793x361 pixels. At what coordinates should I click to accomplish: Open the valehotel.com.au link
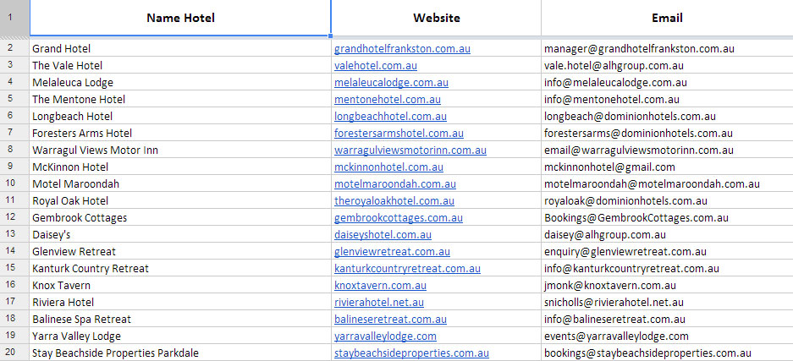pyautogui.click(x=376, y=66)
